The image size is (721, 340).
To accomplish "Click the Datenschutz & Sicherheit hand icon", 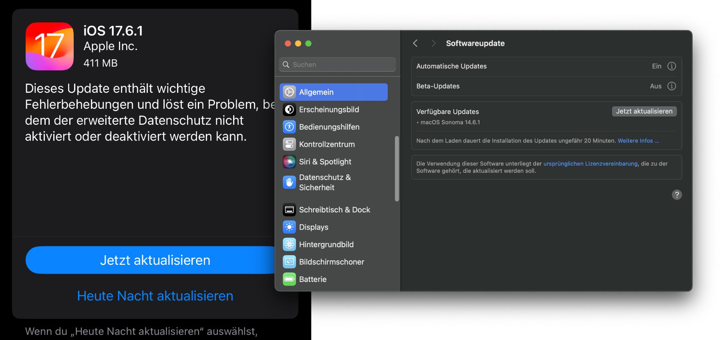I will point(289,182).
